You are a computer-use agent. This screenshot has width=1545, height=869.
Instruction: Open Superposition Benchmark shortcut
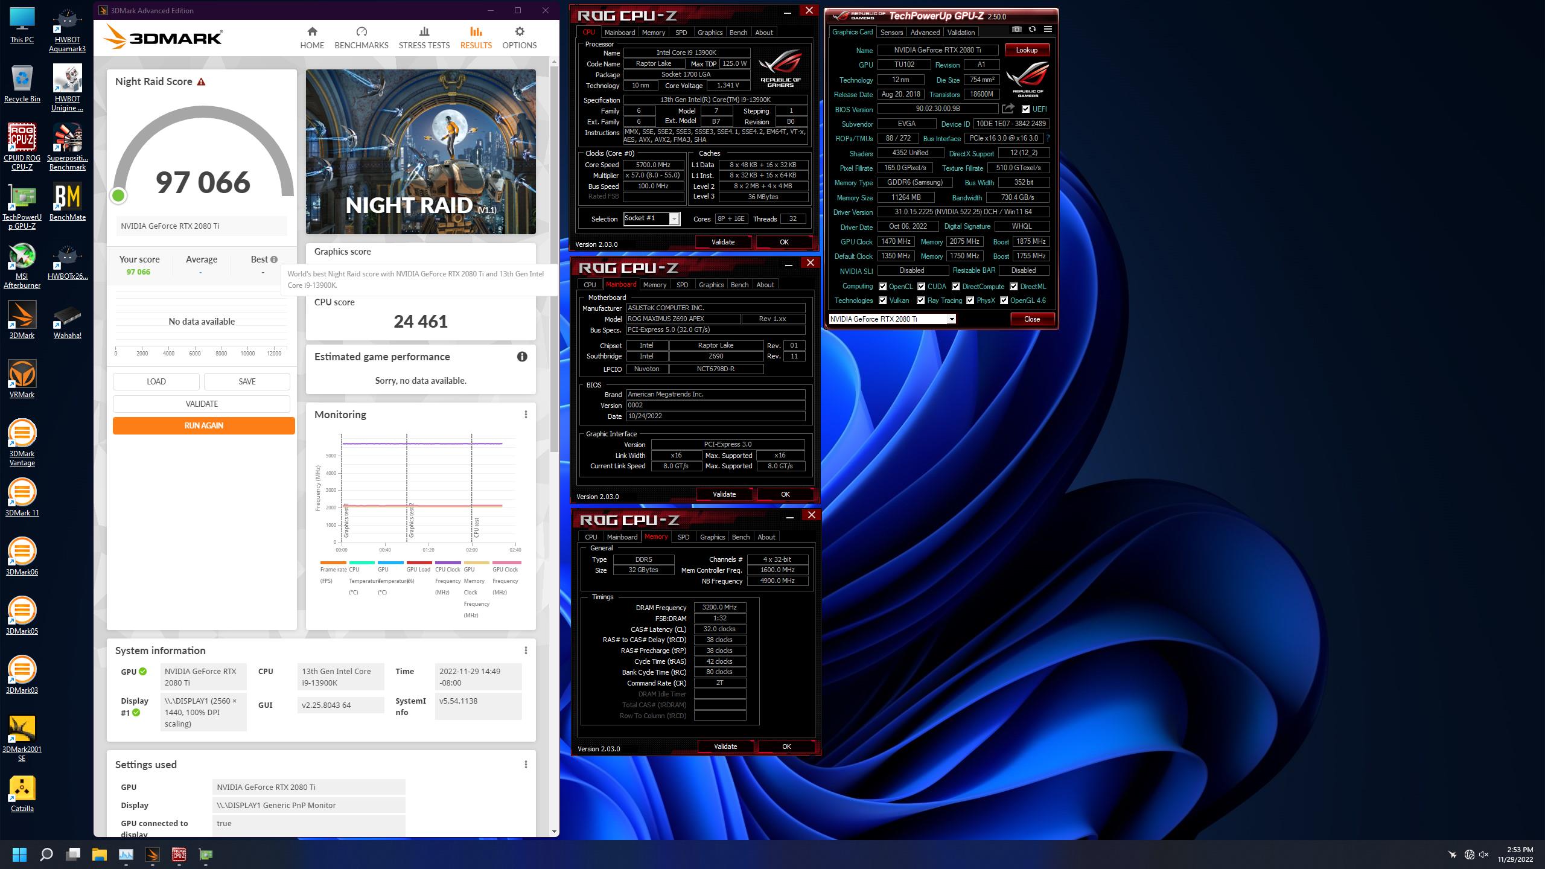pyautogui.click(x=67, y=147)
